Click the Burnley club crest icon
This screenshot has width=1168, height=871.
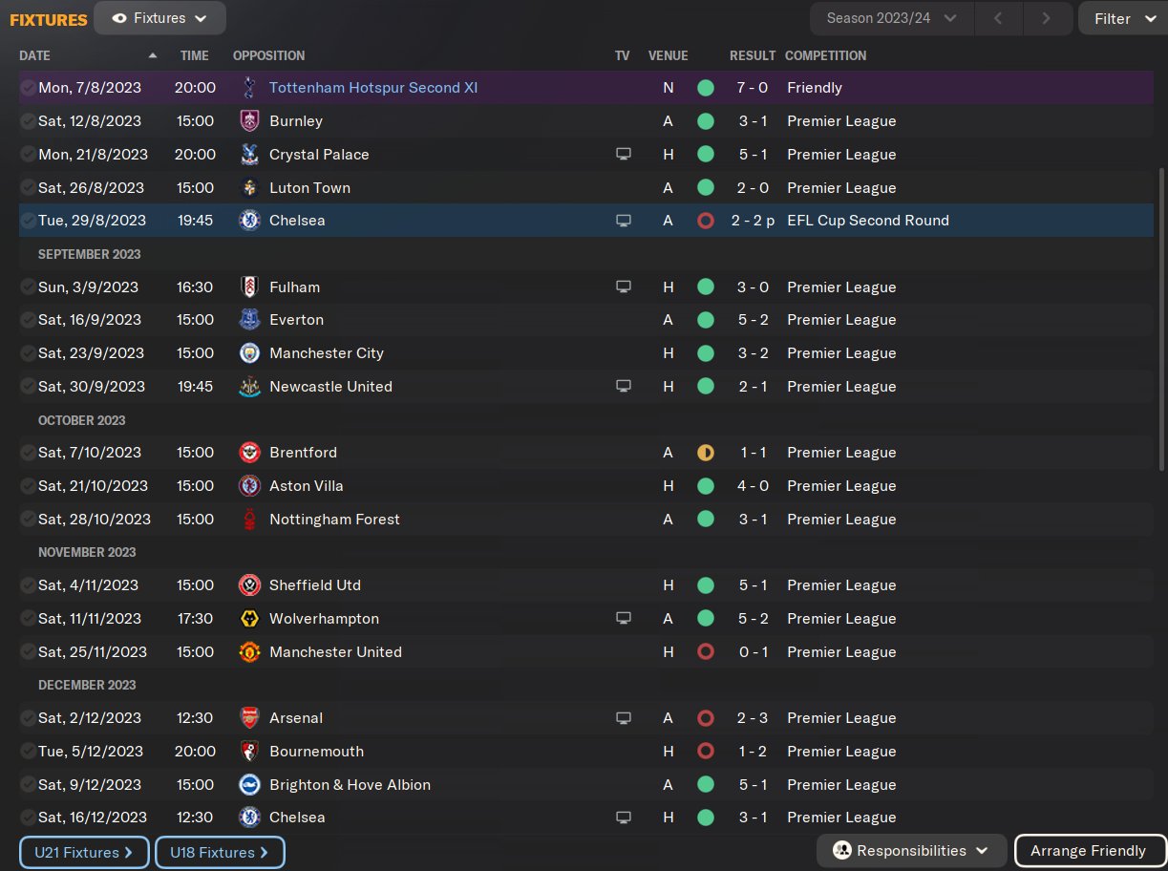[x=249, y=121]
